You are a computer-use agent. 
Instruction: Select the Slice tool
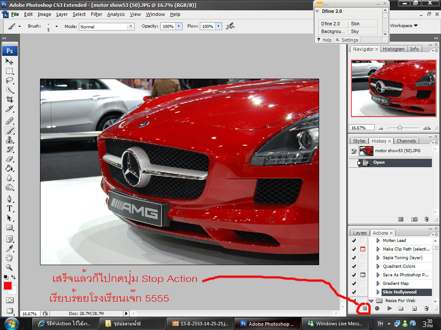(9, 109)
